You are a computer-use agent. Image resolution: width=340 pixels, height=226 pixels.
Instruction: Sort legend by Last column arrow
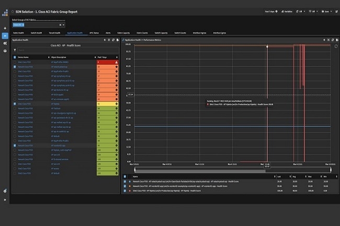coord(290,176)
